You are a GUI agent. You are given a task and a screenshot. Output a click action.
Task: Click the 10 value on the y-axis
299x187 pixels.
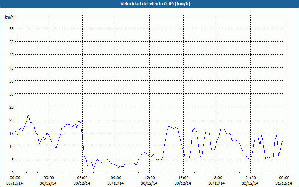(x=12, y=146)
